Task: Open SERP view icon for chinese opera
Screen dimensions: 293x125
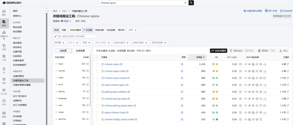Action: [240, 64]
